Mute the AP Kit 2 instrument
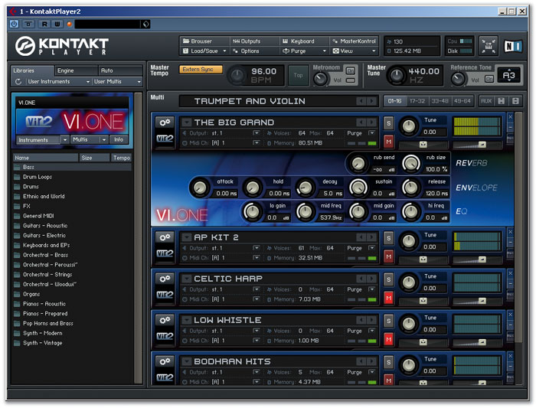 pyautogui.click(x=388, y=256)
